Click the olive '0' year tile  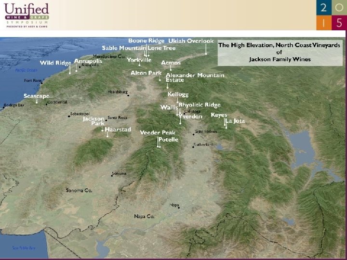(339, 8)
